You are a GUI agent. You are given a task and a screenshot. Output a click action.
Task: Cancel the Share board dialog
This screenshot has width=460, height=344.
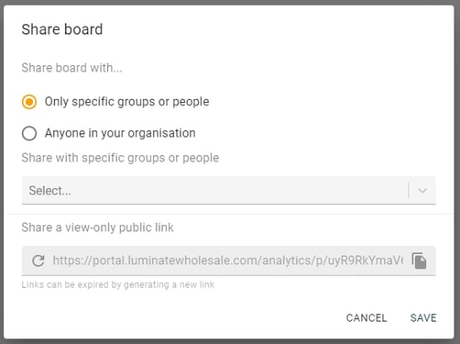pyautogui.click(x=367, y=318)
